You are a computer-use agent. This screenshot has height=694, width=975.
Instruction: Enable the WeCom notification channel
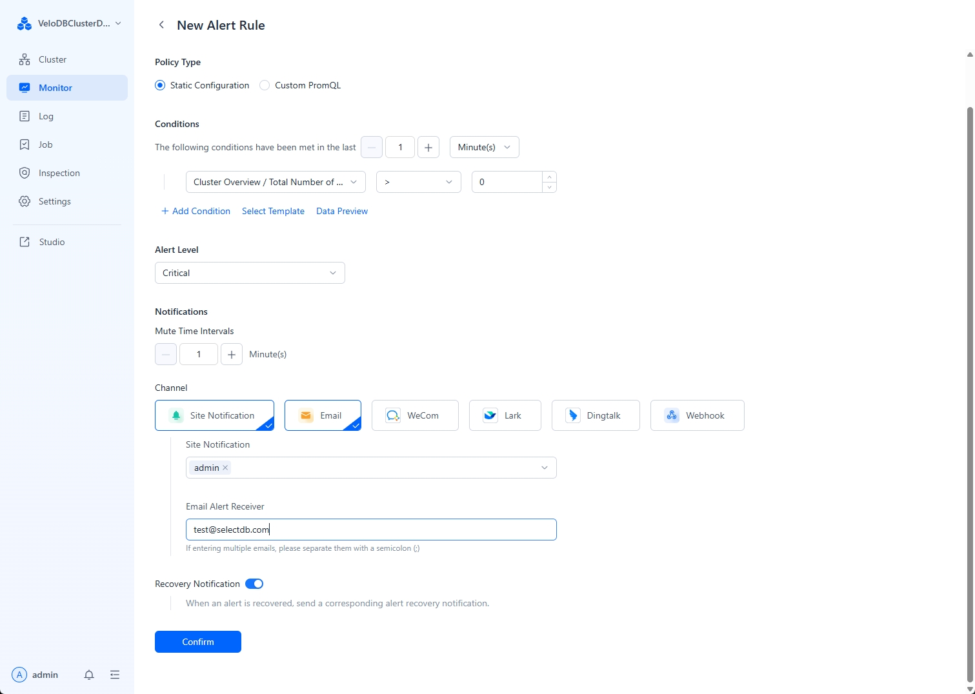[414, 415]
